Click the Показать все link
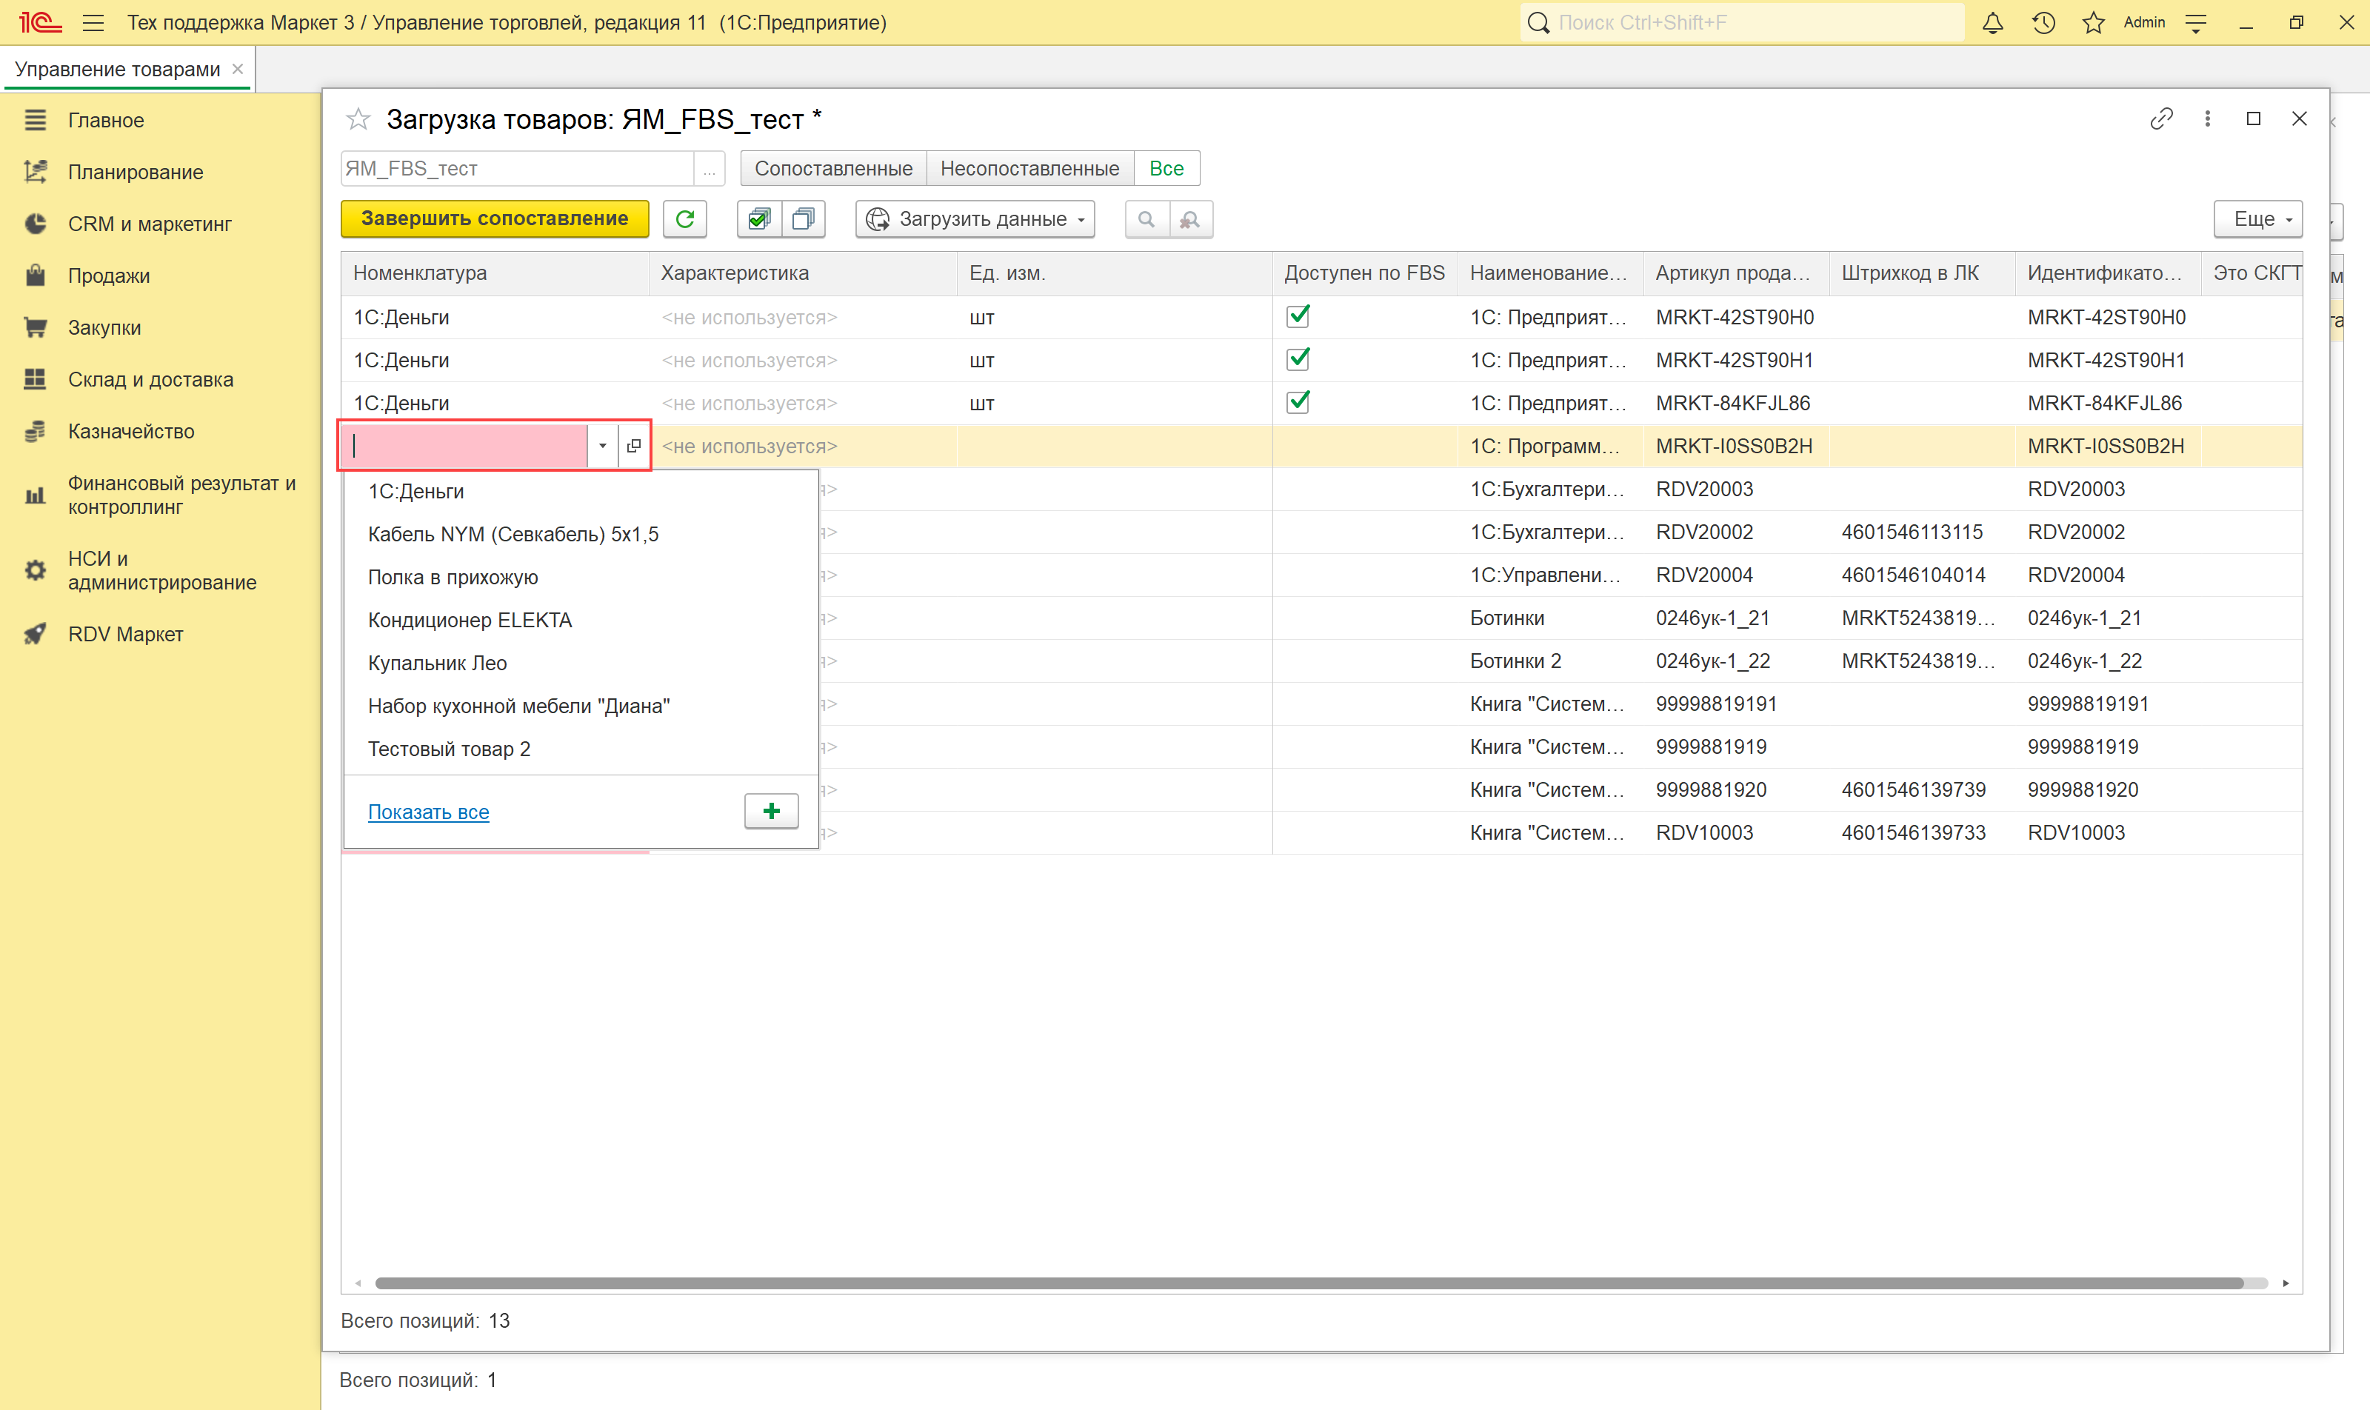This screenshot has height=1410, width=2370. click(427, 812)
